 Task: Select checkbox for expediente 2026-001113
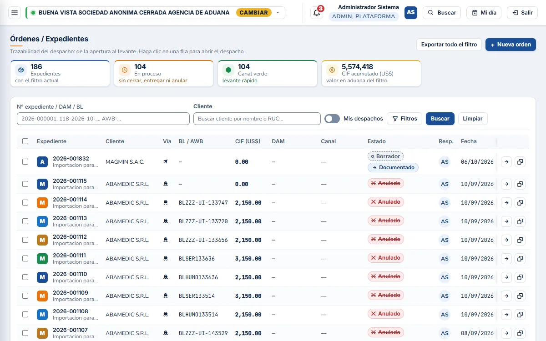click(25, 221)
